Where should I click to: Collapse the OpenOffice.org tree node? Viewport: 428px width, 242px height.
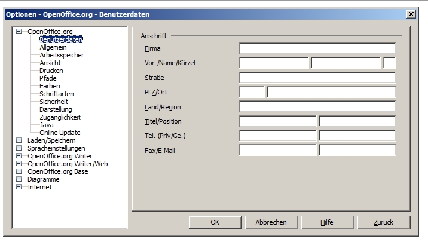(x=19, y=32)
